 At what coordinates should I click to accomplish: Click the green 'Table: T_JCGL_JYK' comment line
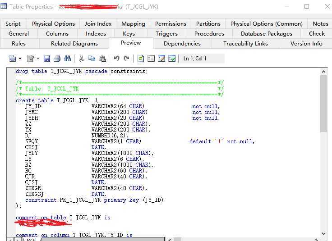click(x=120, y=89)
